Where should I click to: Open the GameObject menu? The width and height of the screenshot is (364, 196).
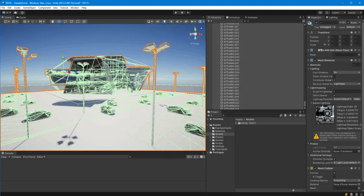29,8
